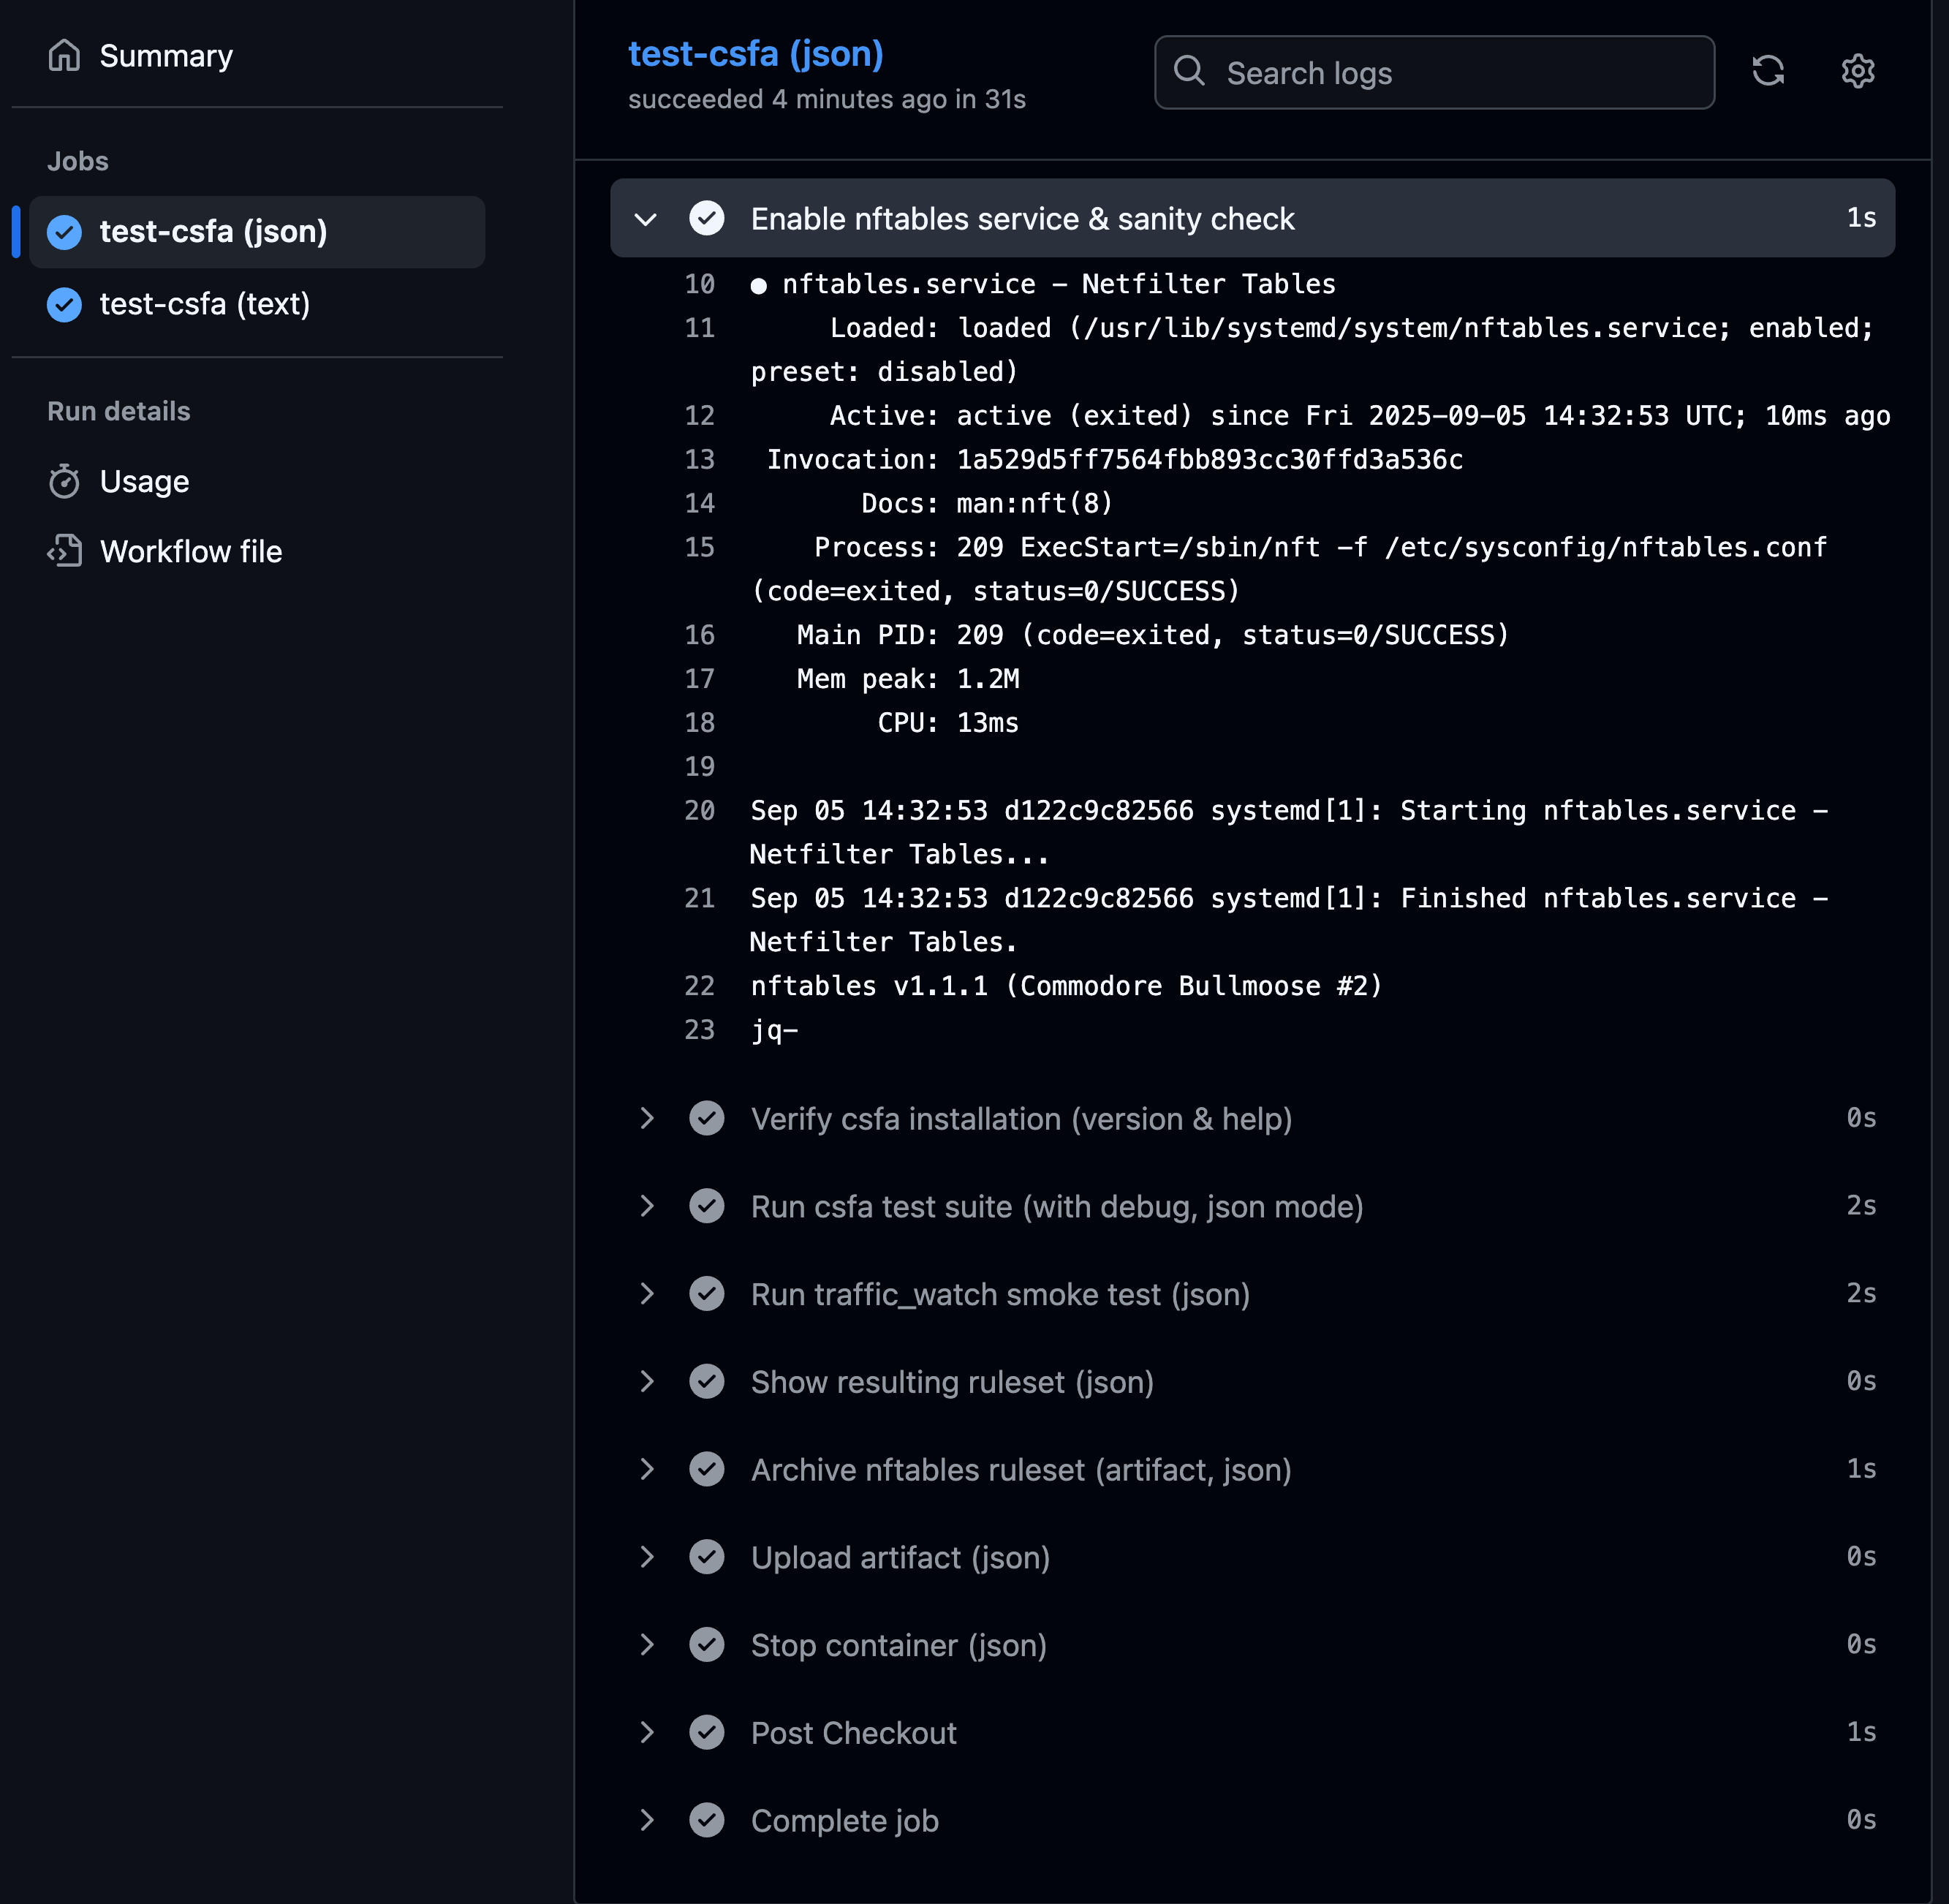Viewport: 1949px width, 1904px height.
Task: Expand Complete job step
Action: point(646,1821)
